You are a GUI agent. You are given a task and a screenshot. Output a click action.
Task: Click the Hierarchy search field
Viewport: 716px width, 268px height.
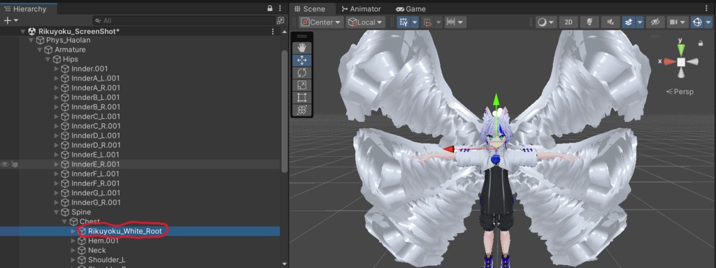(185, 20)
